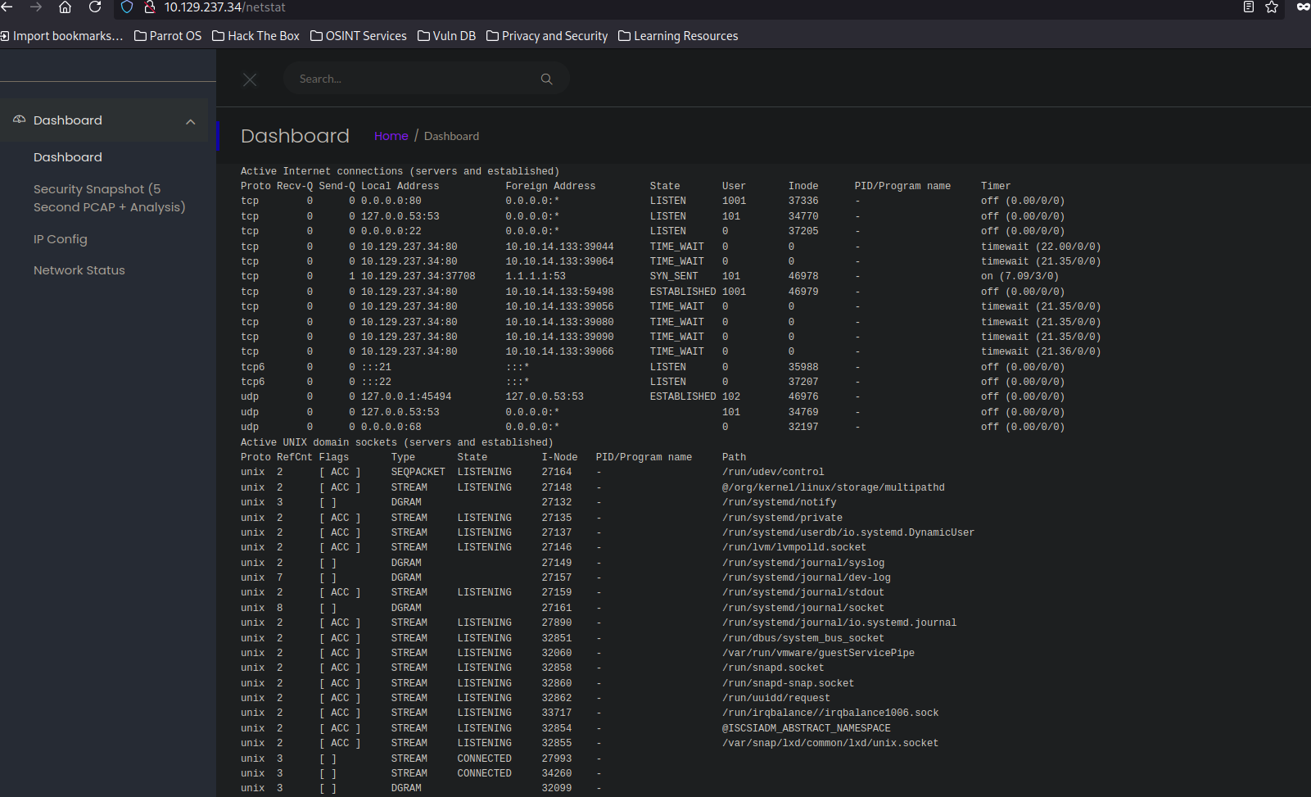
Task: Open Learning Resources bookmark folder
Action: pos(678,36)
